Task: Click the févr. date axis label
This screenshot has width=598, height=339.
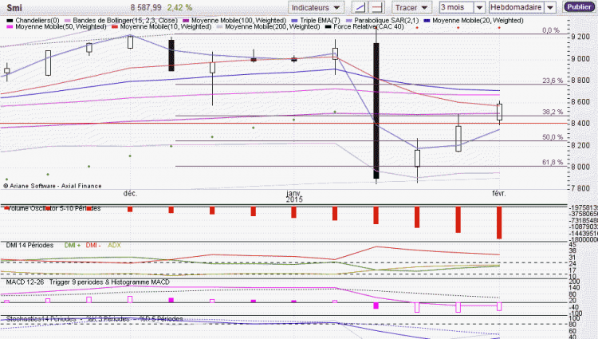Action: (499, 193)
